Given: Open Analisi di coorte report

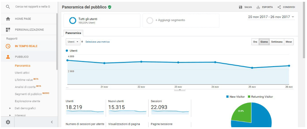Looking at the screenshot, I should [28, 87].
